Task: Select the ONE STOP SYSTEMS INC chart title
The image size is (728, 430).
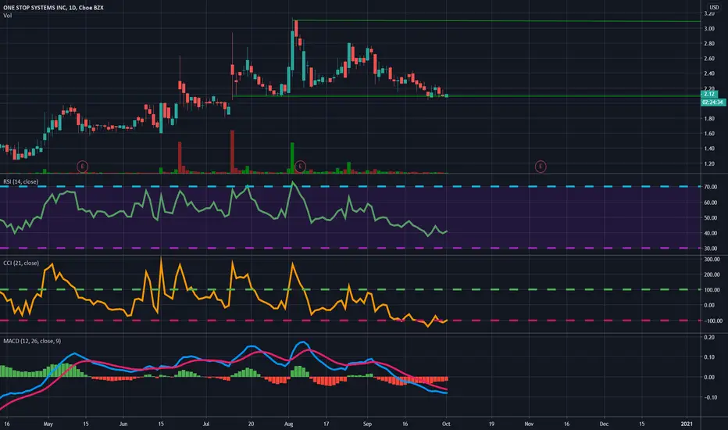Action: 53,8
